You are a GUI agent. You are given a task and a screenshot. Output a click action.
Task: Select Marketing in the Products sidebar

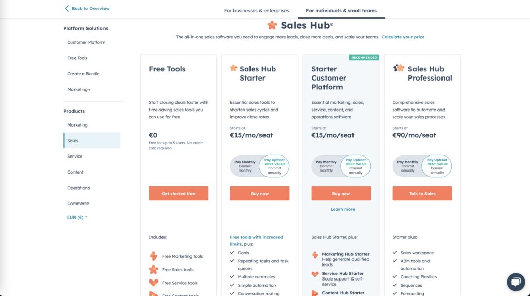78,125
